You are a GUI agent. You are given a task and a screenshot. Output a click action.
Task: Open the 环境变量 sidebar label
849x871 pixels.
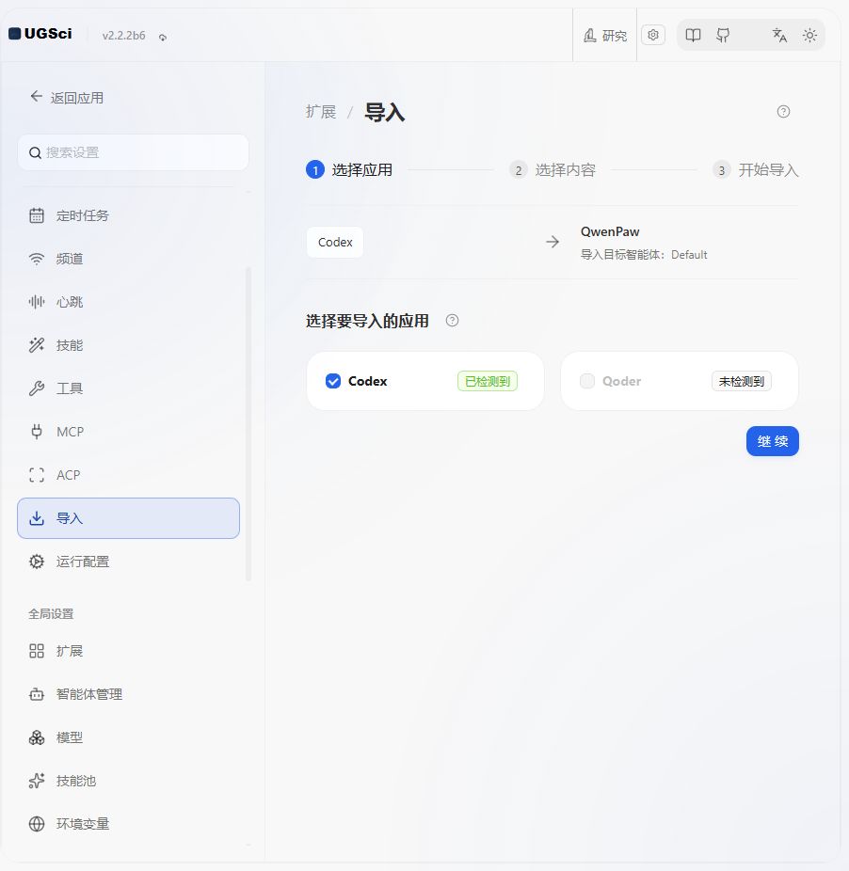tap(82, 824)
